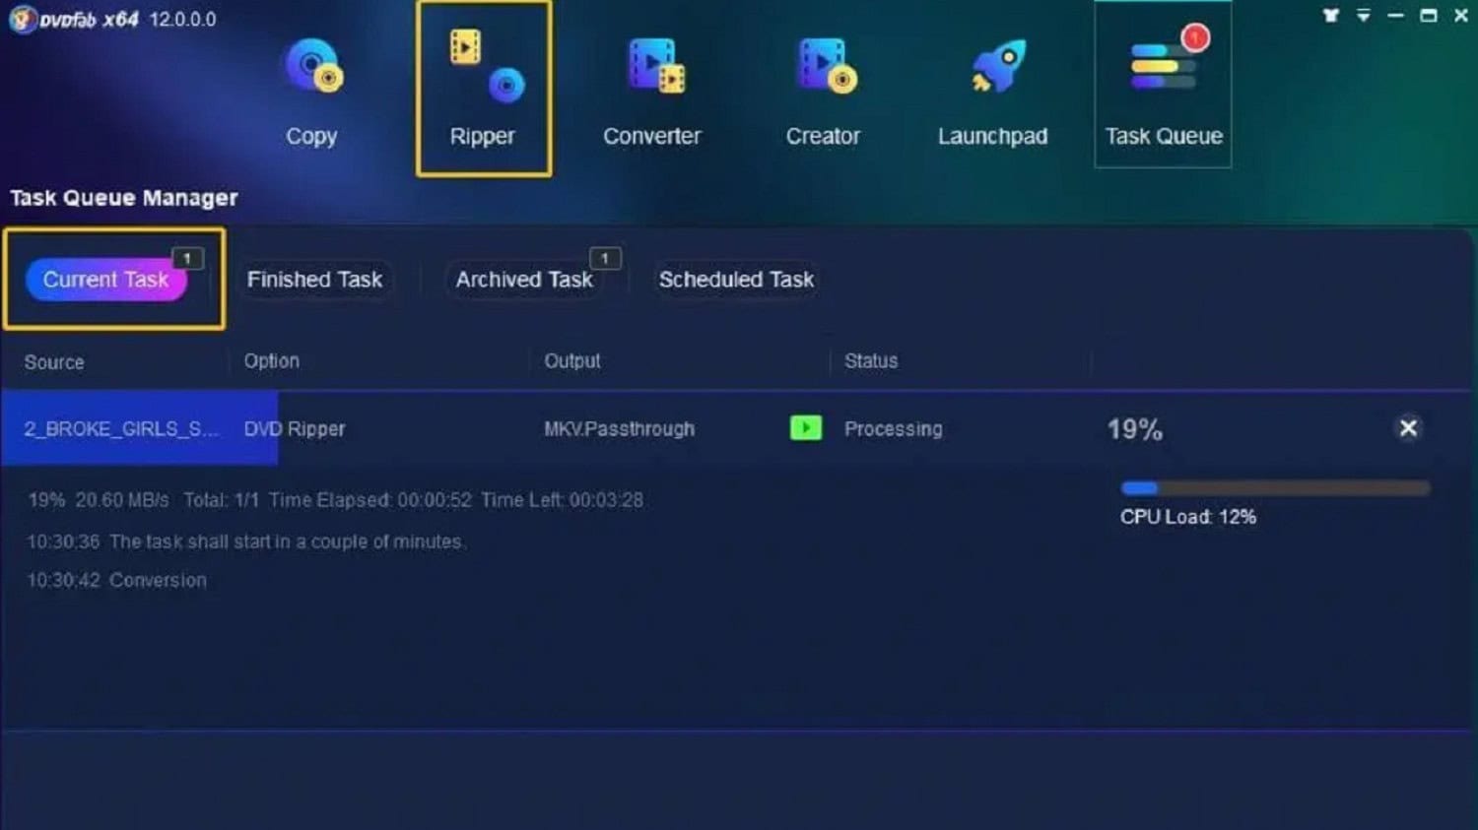Open the Creator module
The image size is (1478, 830).
tap(824, 92)
